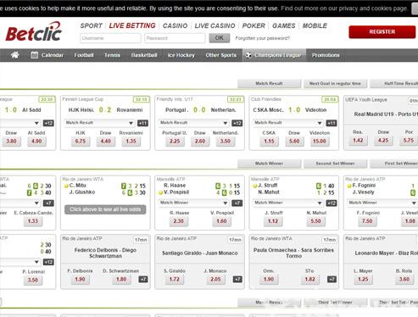Image resolution: width=418 pixels, height=317 pixels.
Task: Select Football in the navigation bar
Action: pyautogui.click(x=84, y=55)
